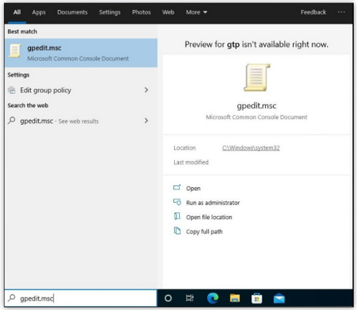Screen dimensions: 357x310
Task: Switch to the Documents tab
Action: click(73, 12)
